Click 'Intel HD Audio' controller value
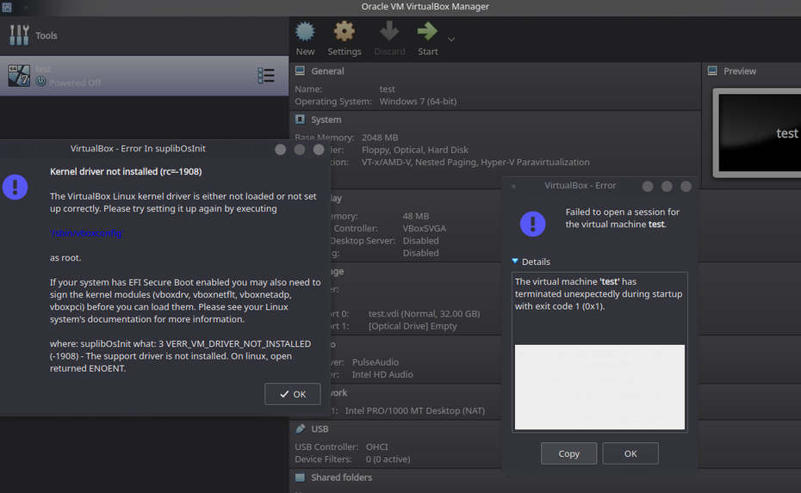This screenshot has width=801, height=493. pyautogui.click(x=382, y=374)
